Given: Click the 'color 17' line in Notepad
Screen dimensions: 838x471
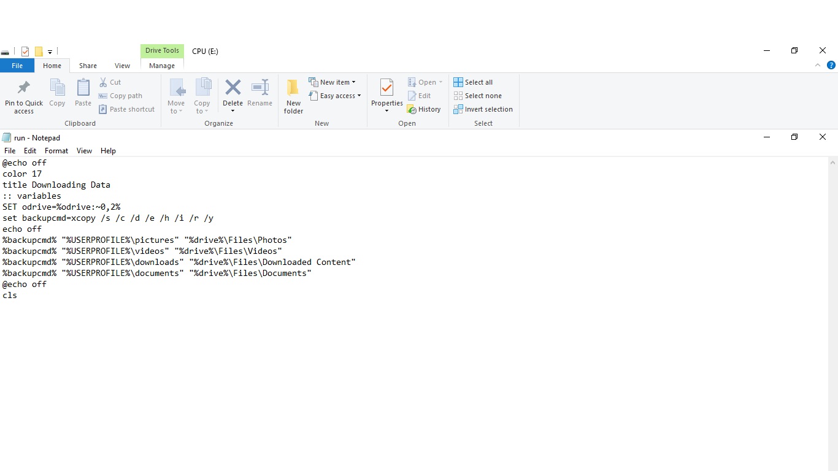Looking at the screenshot, I should click(x=22, y=174).
